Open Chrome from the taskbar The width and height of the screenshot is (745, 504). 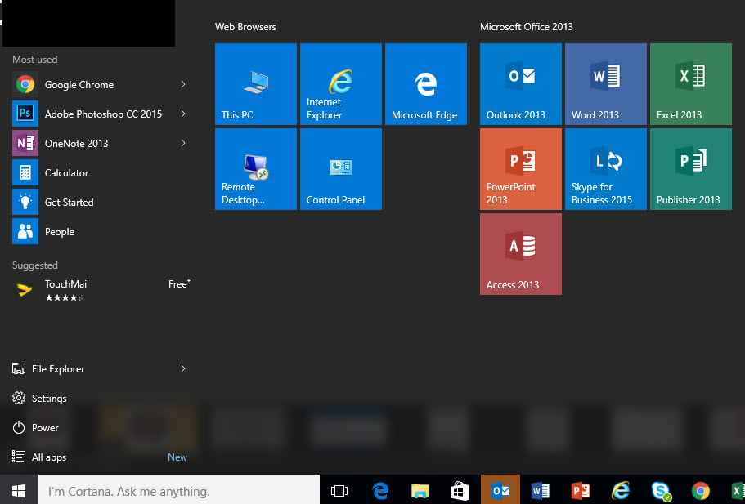701,490
